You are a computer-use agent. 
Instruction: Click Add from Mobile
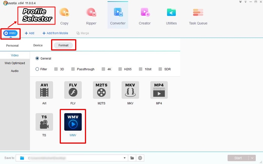[x=55, y=33]
